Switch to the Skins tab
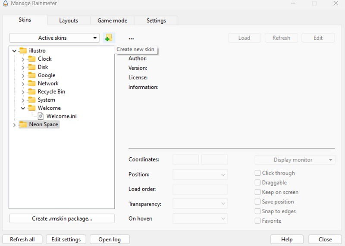The width and height of the screenshot is (345, 246). pyautogui.click(x=25, y=20)
